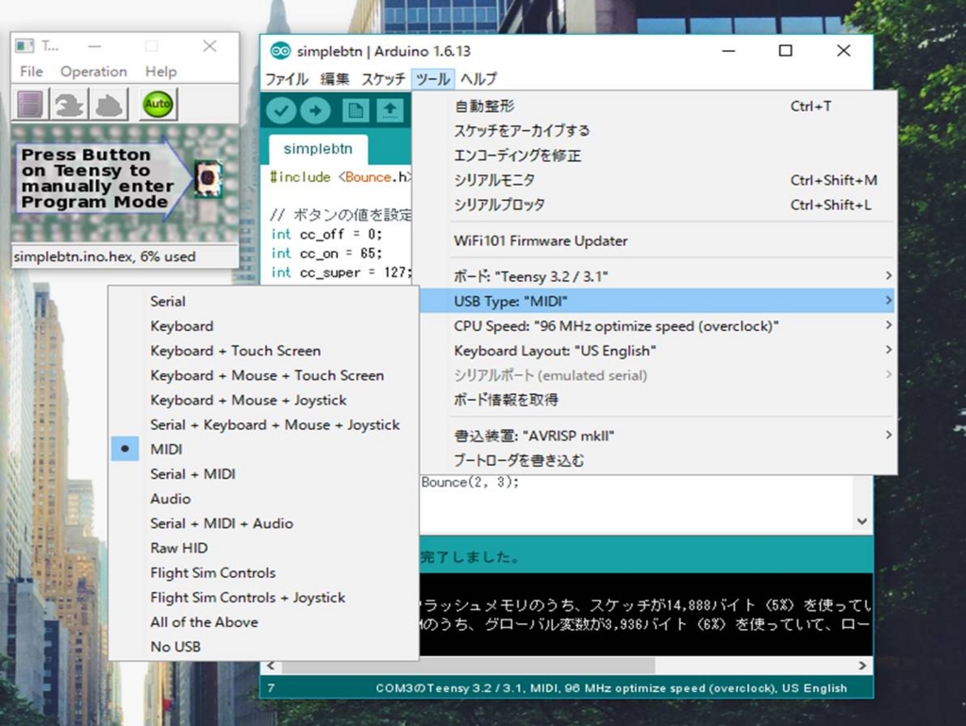This screenshot has height=726, width=966.
Task: Click the Teensy Loader open HEX file icon
Action: [29, 104]
